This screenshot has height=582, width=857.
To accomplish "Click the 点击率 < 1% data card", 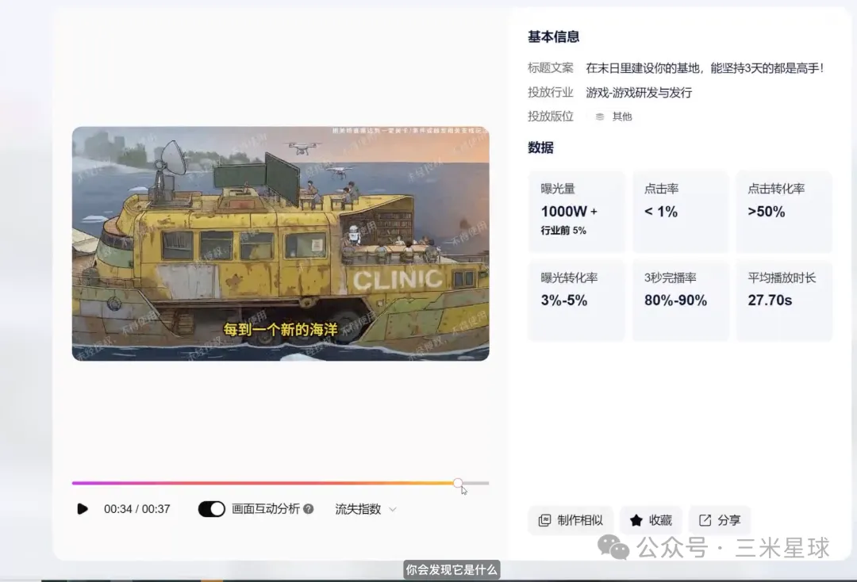I will point(680,212).
